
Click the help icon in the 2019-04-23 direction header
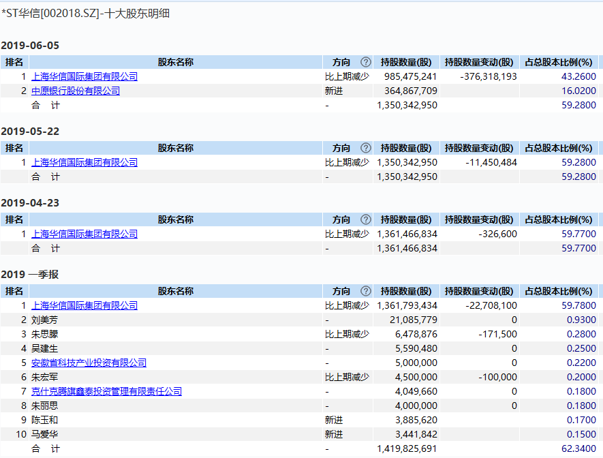click(x=366, y=219)
